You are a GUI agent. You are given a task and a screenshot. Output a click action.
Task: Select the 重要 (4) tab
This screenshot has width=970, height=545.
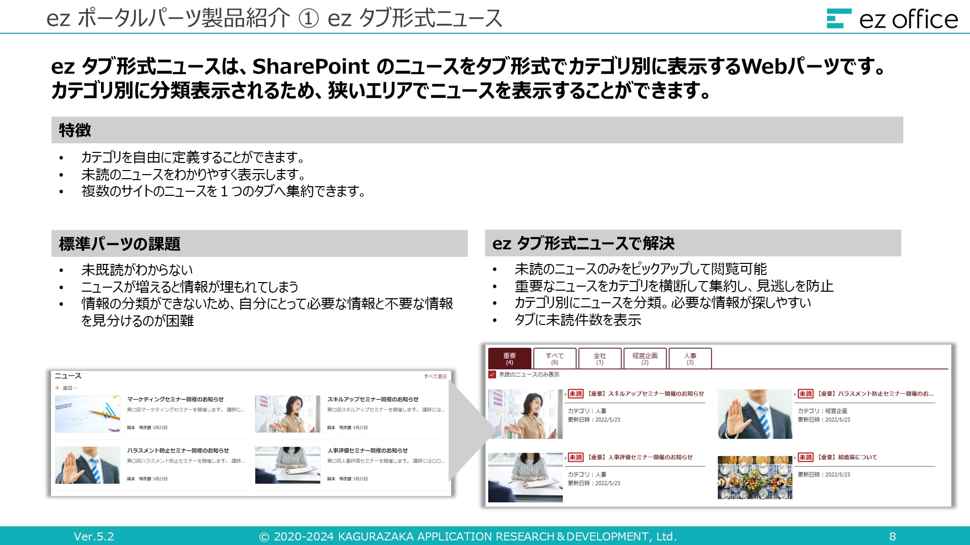point(509,358)
